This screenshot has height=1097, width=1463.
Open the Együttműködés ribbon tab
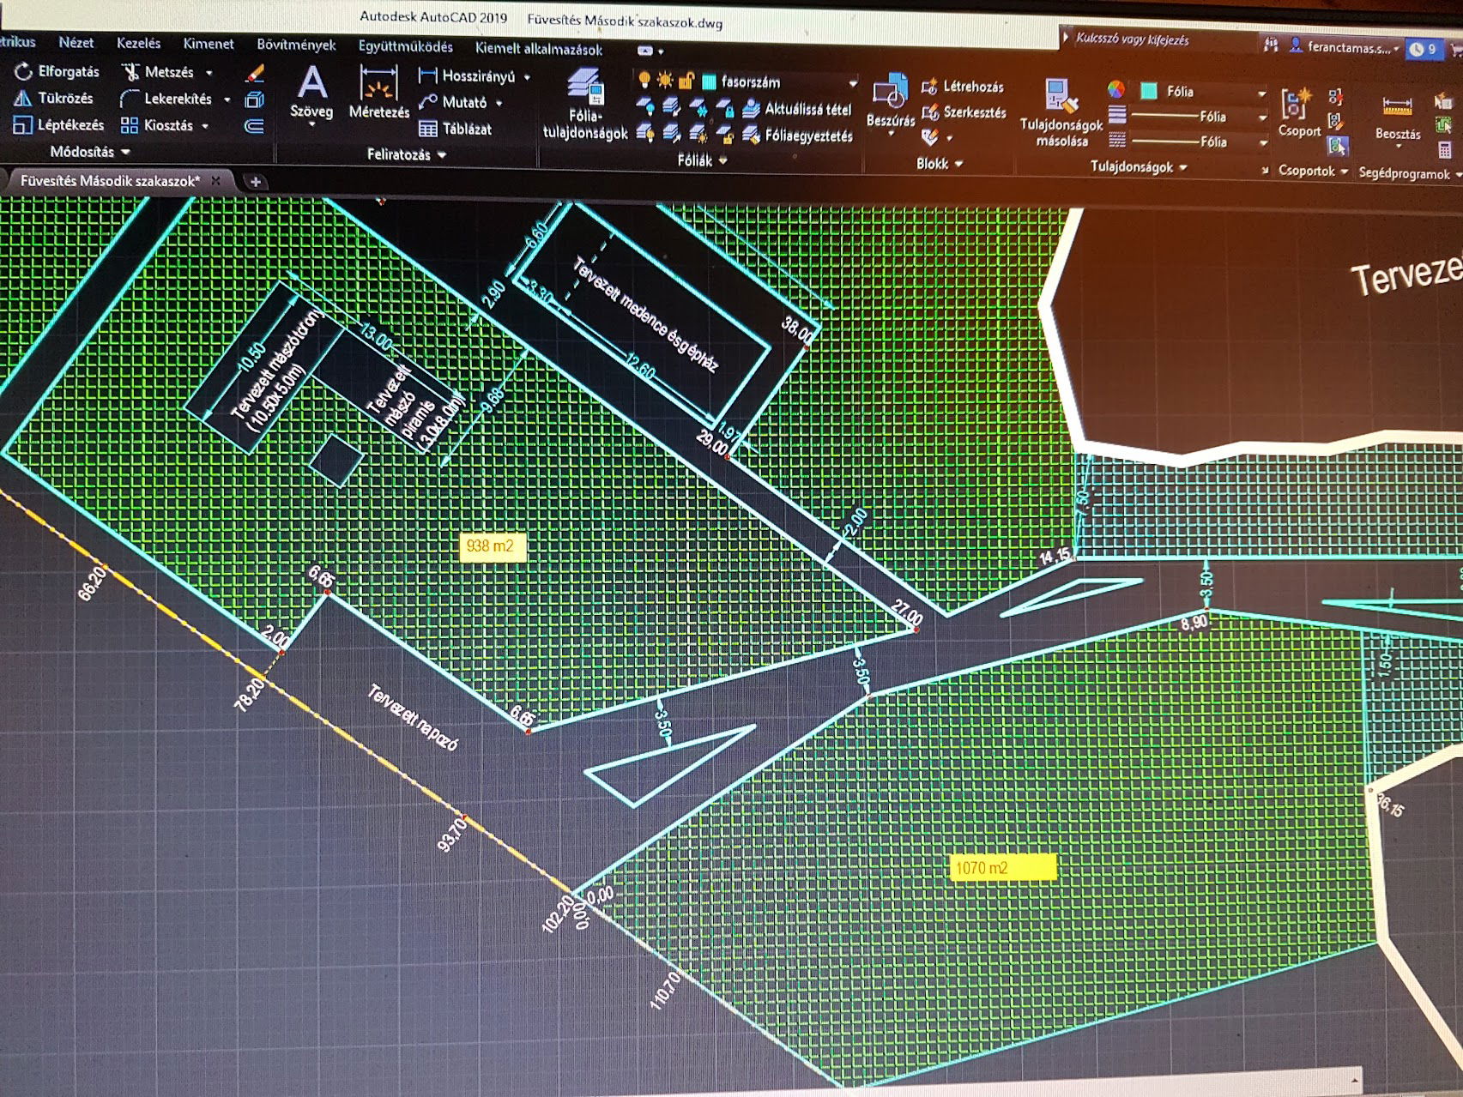point(405,46)
